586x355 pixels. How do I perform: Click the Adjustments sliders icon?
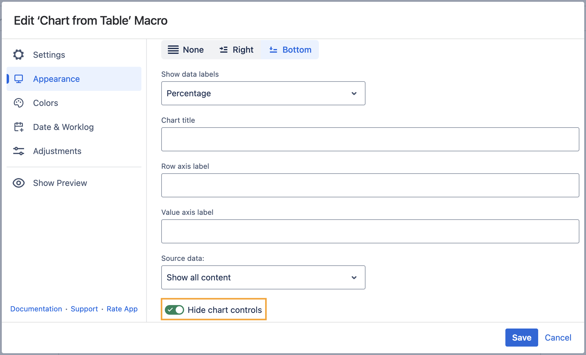pyautogui.click(x=19, y=151)
